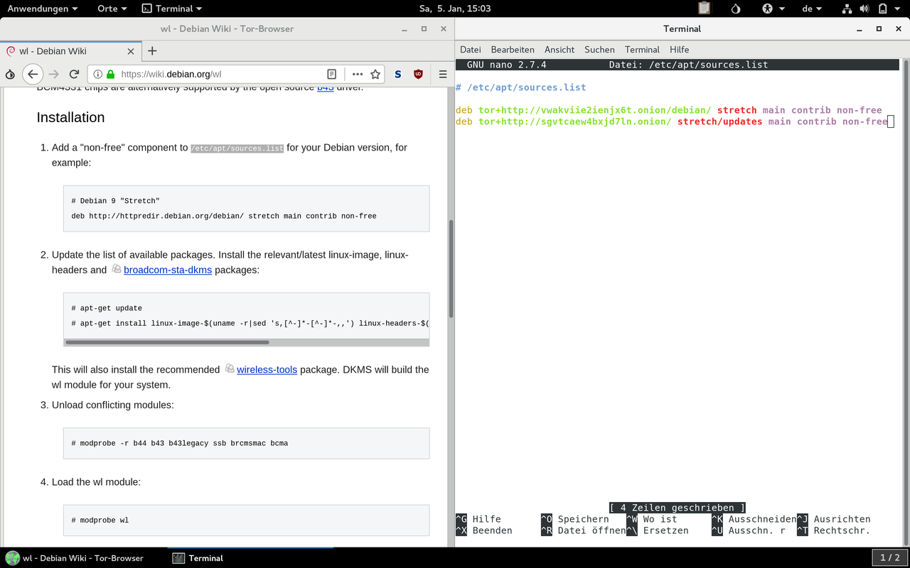910x568 pixels.
Task: Click the ^X Beenden shortcut label in nano
Action: pyautogui.click(x=484, y=530)
